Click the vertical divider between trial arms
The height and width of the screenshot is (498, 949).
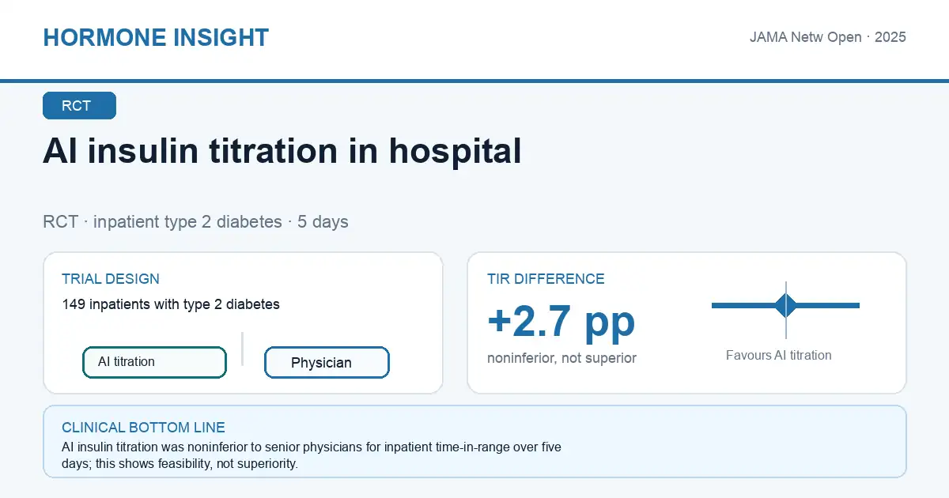[242, 349]
